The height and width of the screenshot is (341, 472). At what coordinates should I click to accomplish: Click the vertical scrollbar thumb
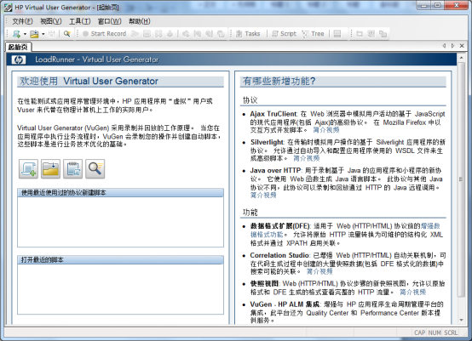461,179
